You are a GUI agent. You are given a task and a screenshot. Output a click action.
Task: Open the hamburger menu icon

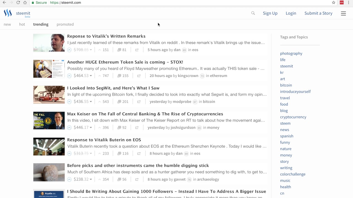point(343,13)
